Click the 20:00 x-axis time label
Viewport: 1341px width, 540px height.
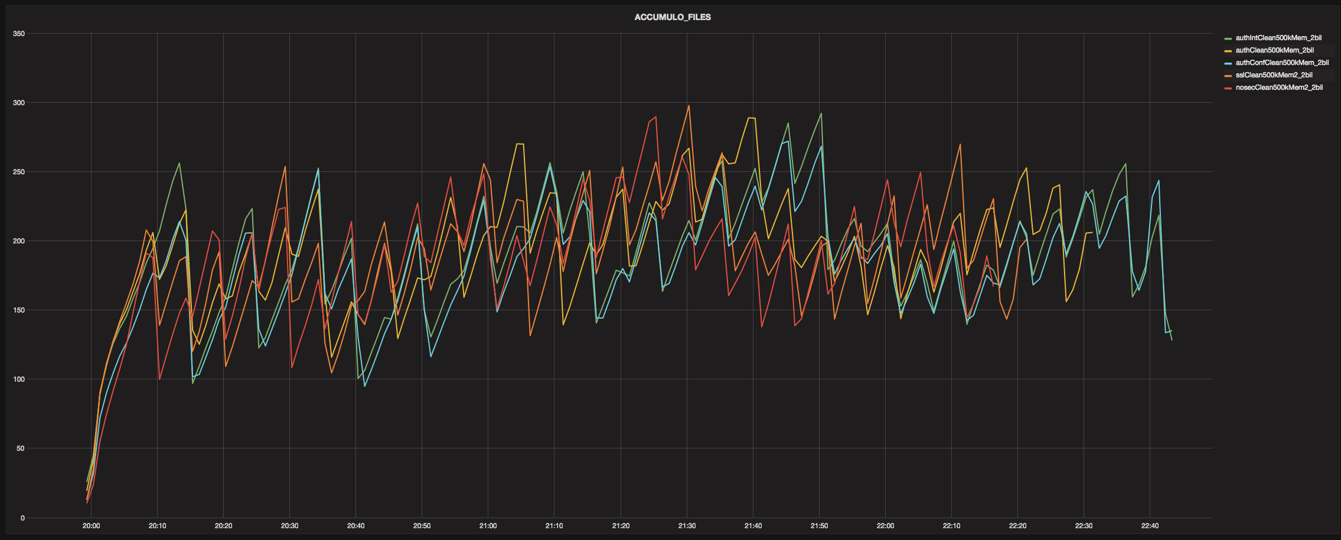tap(91, 526)
